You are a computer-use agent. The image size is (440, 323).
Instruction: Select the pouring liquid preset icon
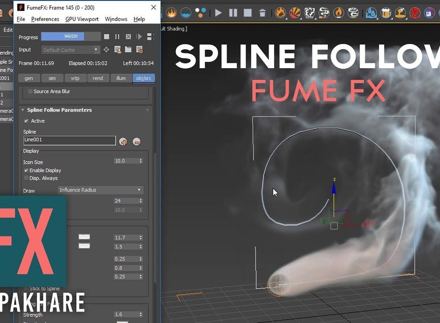tap(400, 13)
